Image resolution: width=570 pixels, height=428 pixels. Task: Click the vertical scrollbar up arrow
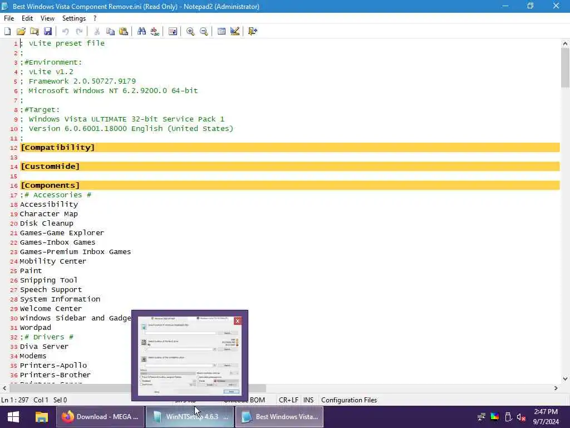(565, 43)
